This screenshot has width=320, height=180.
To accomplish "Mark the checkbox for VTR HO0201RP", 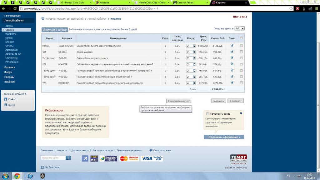I will click(241, 83).
